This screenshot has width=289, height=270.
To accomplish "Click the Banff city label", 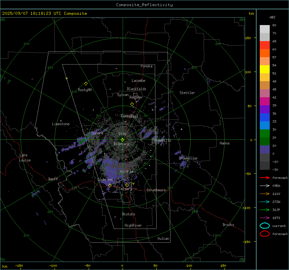I will (x=53, y=179).
